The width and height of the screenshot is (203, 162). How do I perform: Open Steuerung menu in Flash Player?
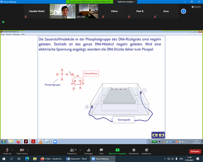click(x=16, y=34)
